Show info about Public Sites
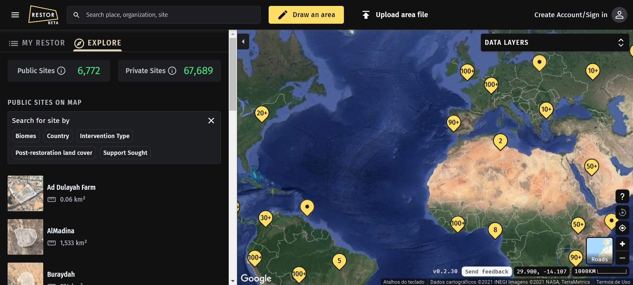Viewport: 633px width, 285px height. [x=61, y=71]
